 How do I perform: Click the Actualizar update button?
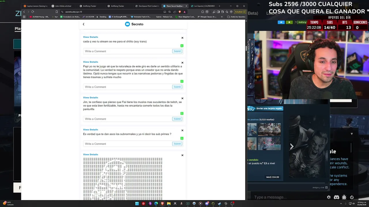coord(240,12)
